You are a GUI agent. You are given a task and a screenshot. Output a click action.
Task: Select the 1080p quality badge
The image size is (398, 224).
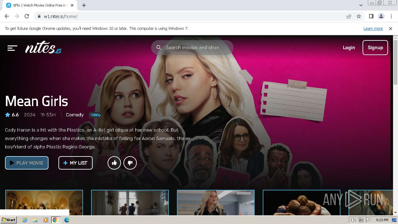pyautogui.click(x=95, y=115)
